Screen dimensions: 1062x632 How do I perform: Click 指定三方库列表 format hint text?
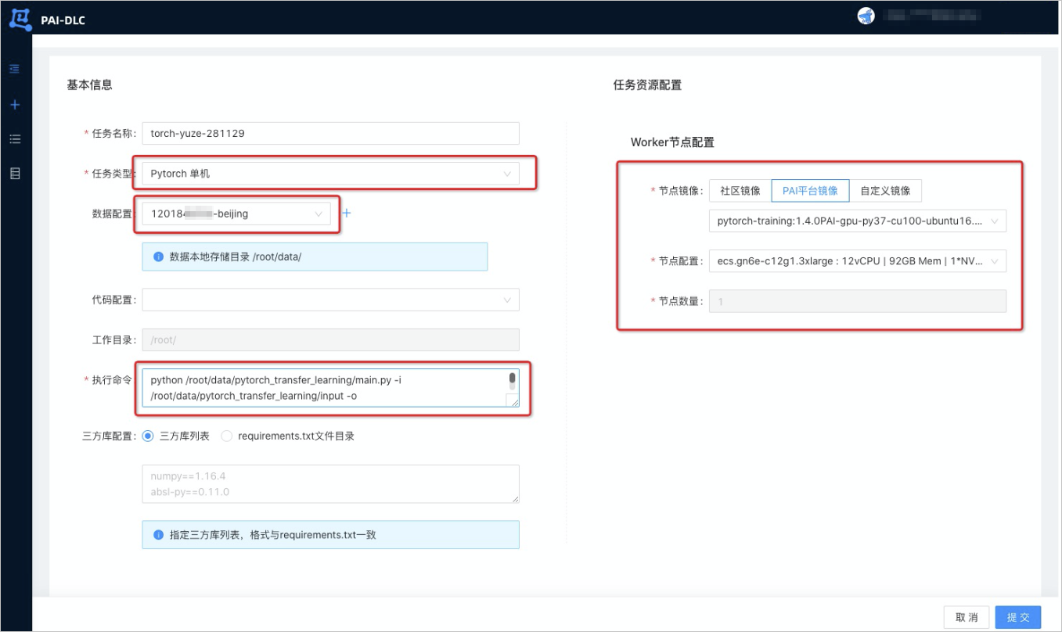point(273,535)
